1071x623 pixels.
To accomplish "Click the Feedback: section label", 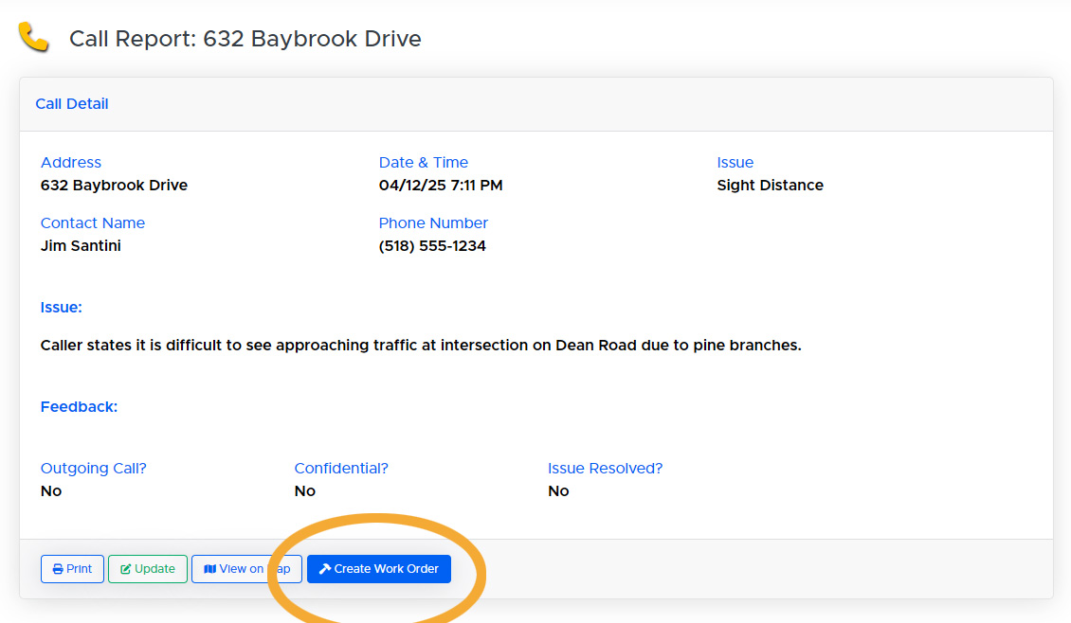I will (79, 407).
